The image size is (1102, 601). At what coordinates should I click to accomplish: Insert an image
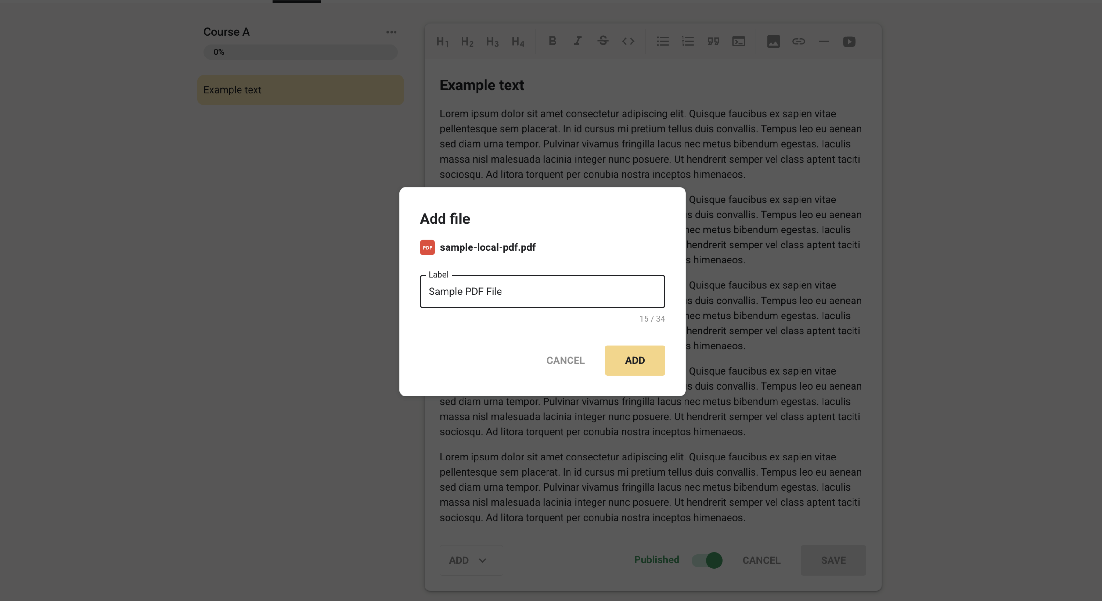(x=773, y=41)
